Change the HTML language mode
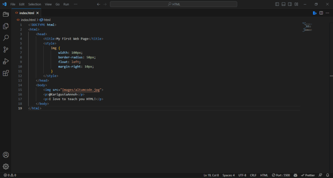The image size is (333, 178). coord(264,175)
